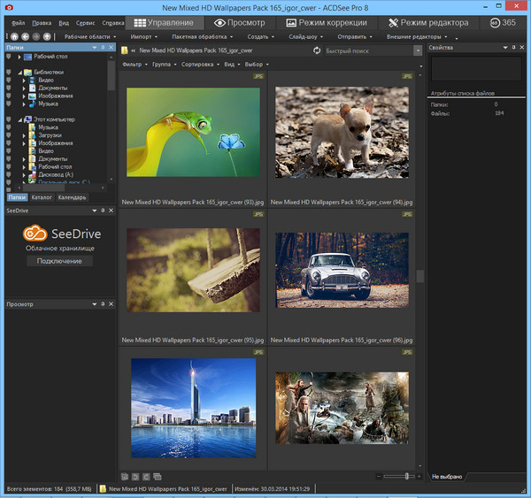Screen dimensions: 531x498
Task: Toggle the Easy-Select marker beside Этот компьютер
Action: point(9,119)
